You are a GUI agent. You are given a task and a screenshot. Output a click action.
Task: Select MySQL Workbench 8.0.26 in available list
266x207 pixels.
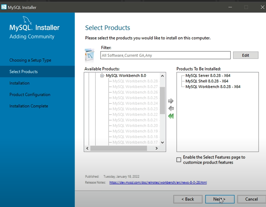tap(135, 92)
